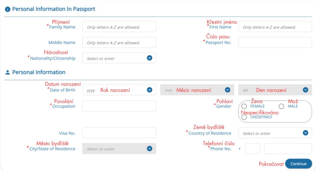Expand the City/State of Residence dropdown

click(x=150, y=148)
